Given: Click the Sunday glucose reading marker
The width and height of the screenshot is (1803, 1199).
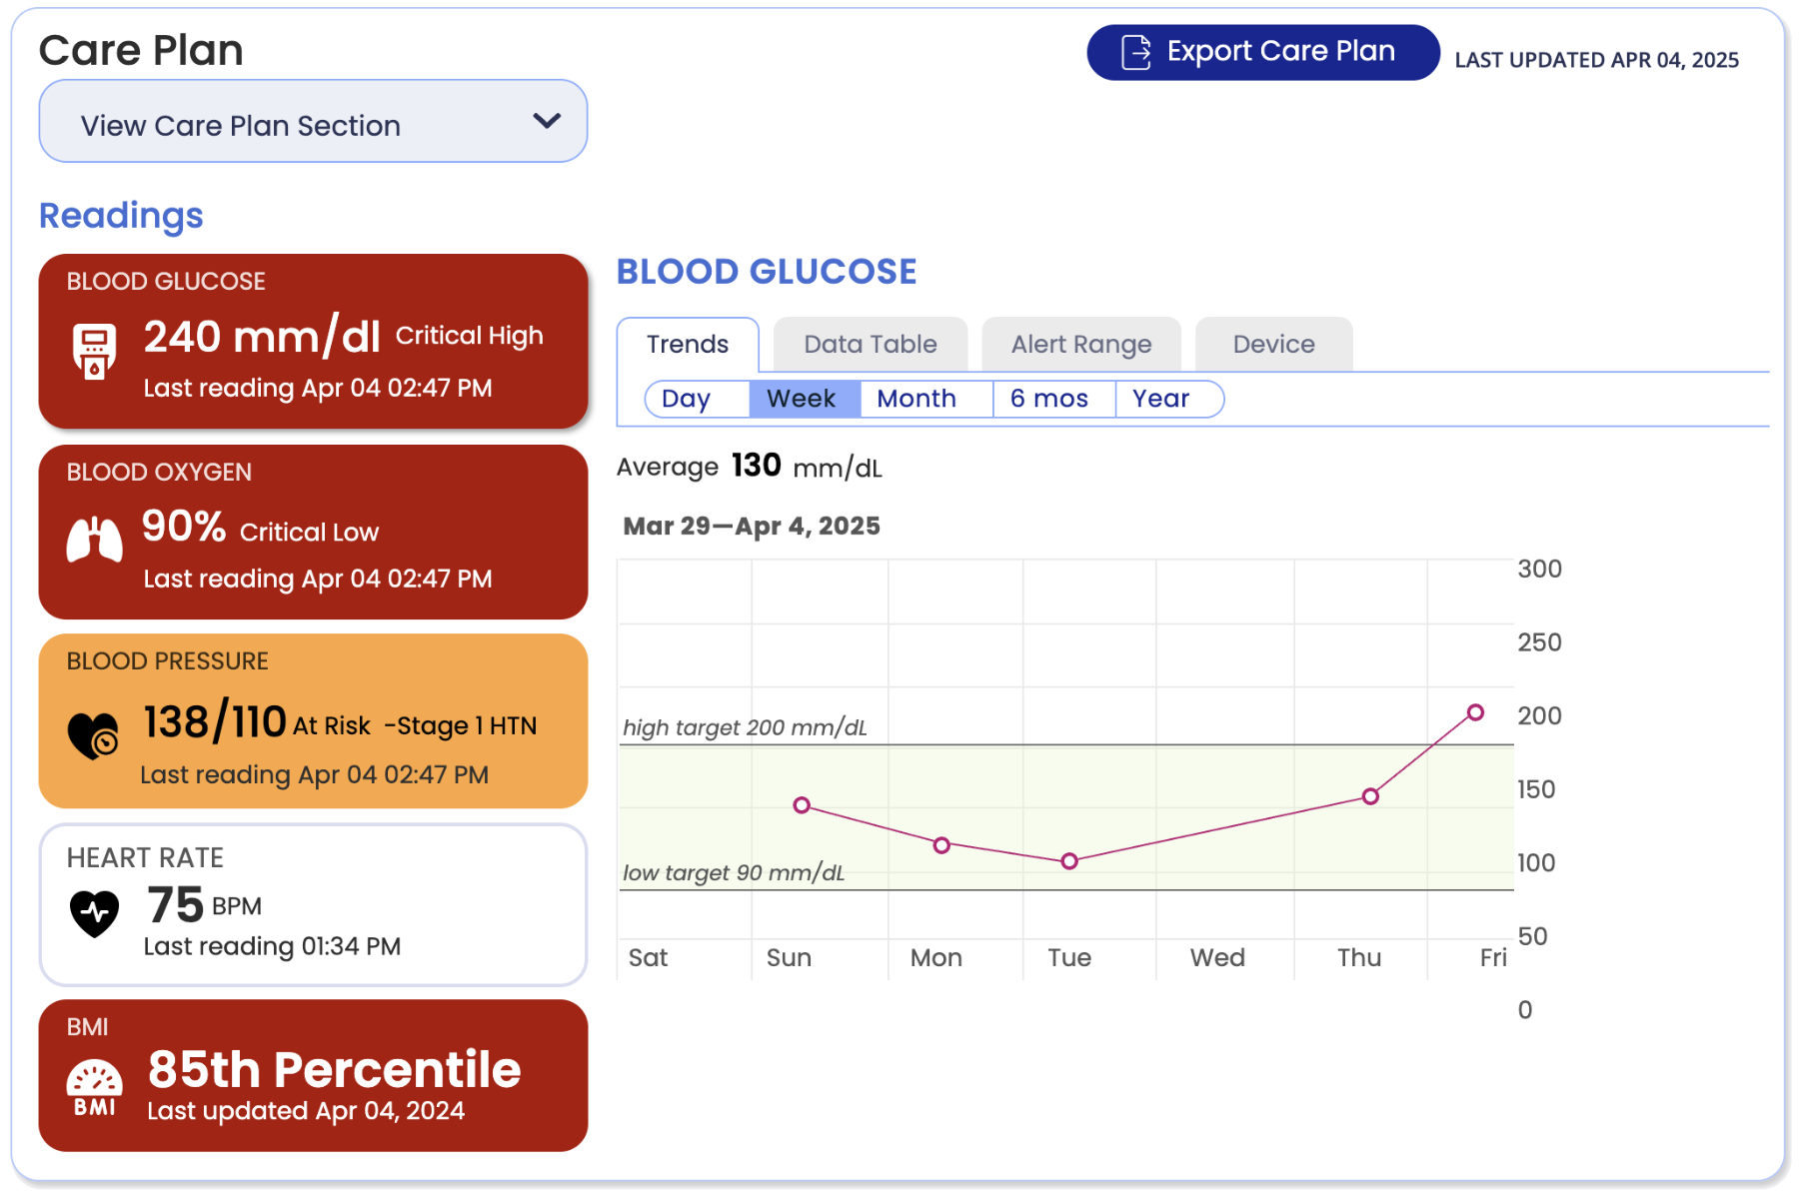Looking at the screenshot, I should coord(803,804).
